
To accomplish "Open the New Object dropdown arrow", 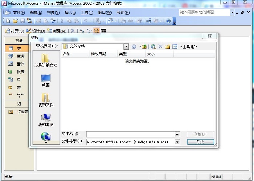I will [x=161, y=21].
